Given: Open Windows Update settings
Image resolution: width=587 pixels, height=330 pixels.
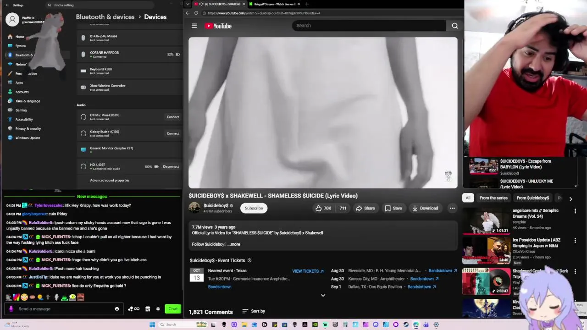Looking at the screenshot, I should tap(28, 137).
